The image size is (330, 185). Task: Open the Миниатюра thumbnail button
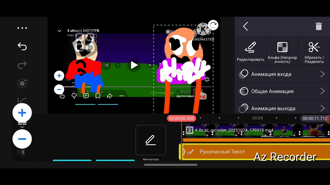click(151, 140)
